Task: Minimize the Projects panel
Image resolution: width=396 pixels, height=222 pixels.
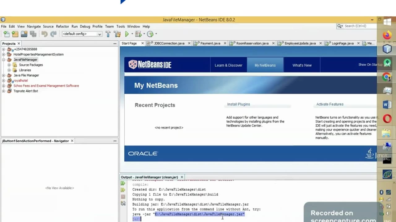Action: coord(115,44)
